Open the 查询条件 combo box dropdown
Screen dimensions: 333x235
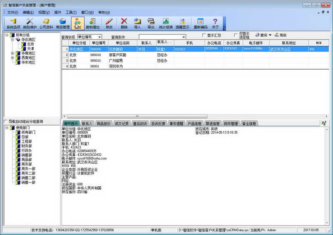click(x=184, y=37)
